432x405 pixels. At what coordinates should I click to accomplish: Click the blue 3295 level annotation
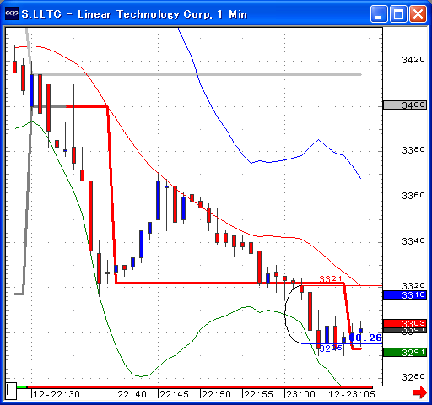click(331, 348)
